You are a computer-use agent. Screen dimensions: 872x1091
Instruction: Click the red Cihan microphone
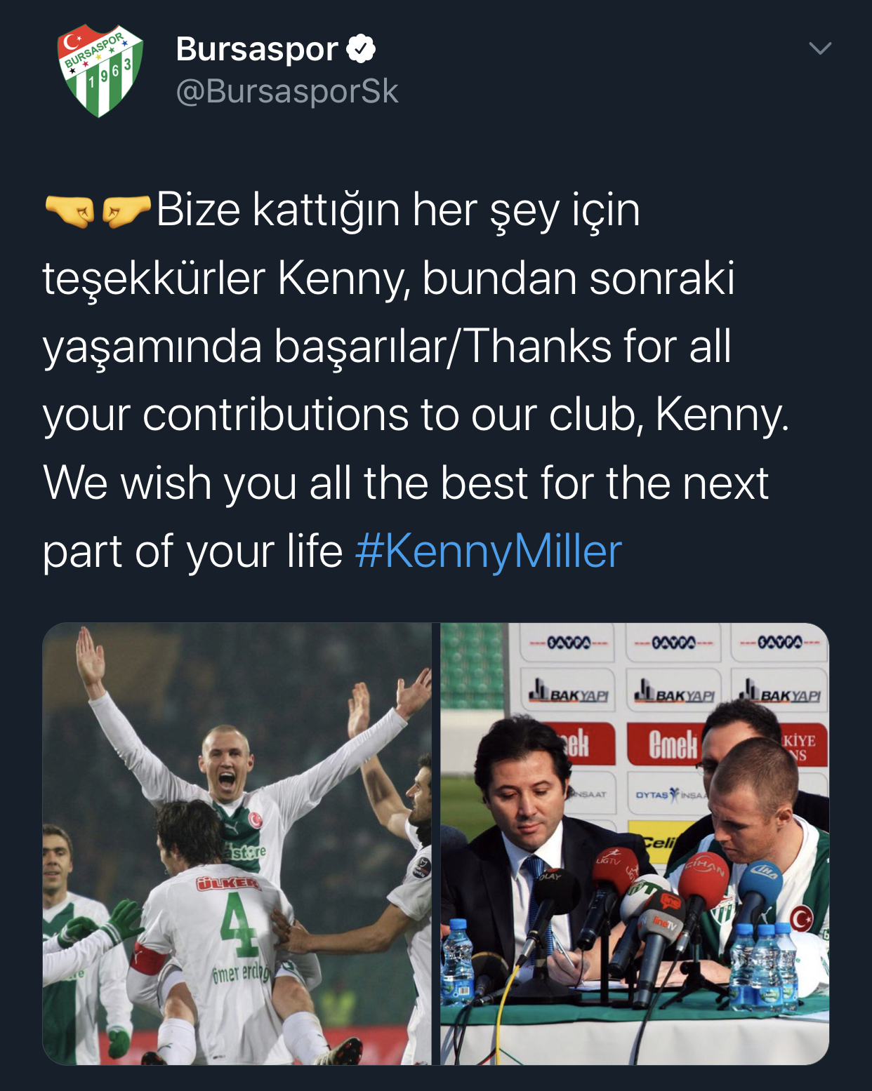coord(702,881)
